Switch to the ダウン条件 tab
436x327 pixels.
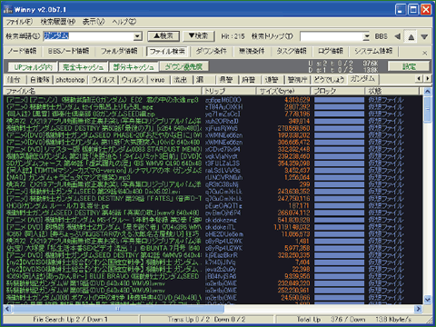tap(211, 51)
